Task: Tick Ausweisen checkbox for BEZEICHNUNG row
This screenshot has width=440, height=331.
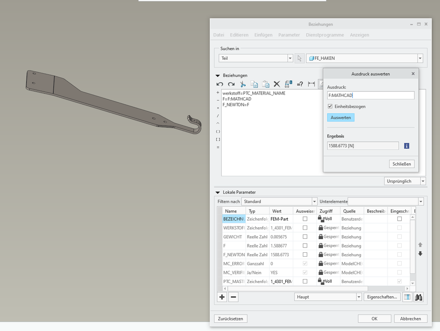Action: point(305,218)
